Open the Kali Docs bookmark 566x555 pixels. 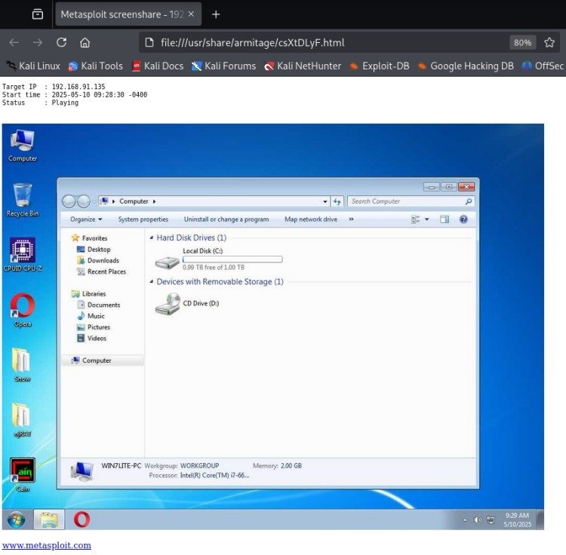[x=158, y=66]
